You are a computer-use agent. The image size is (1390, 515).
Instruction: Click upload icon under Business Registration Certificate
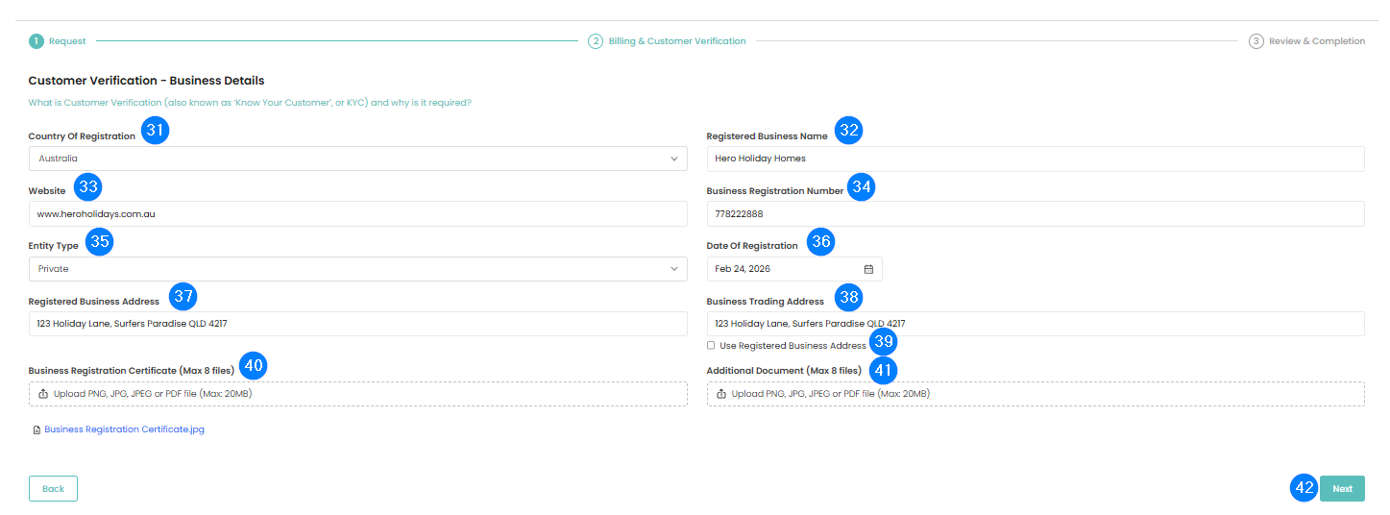click(42, 394)
